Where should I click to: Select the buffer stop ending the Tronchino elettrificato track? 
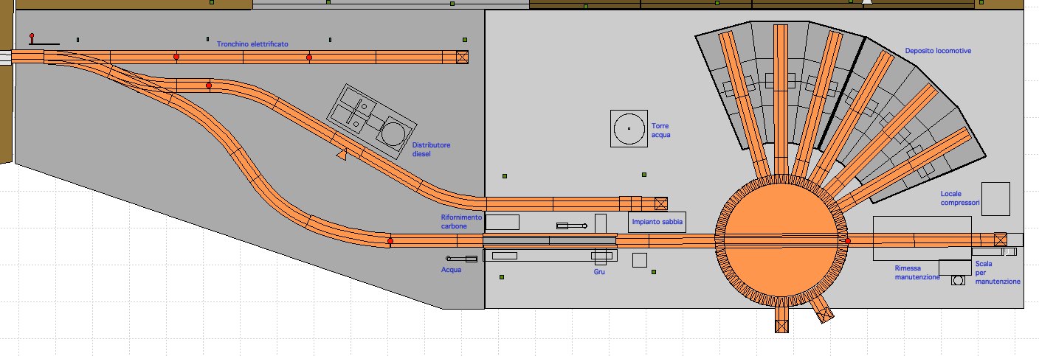(462, 57)
